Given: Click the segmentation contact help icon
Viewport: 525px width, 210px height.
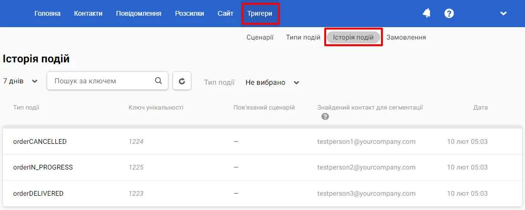Looking at the screenshot, I should [325, 117].
